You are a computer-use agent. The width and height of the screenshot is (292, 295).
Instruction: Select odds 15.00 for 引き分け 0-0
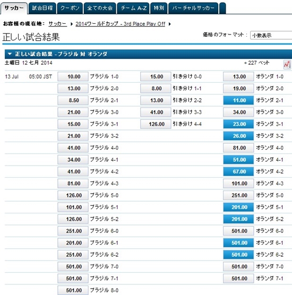(156, 76)
